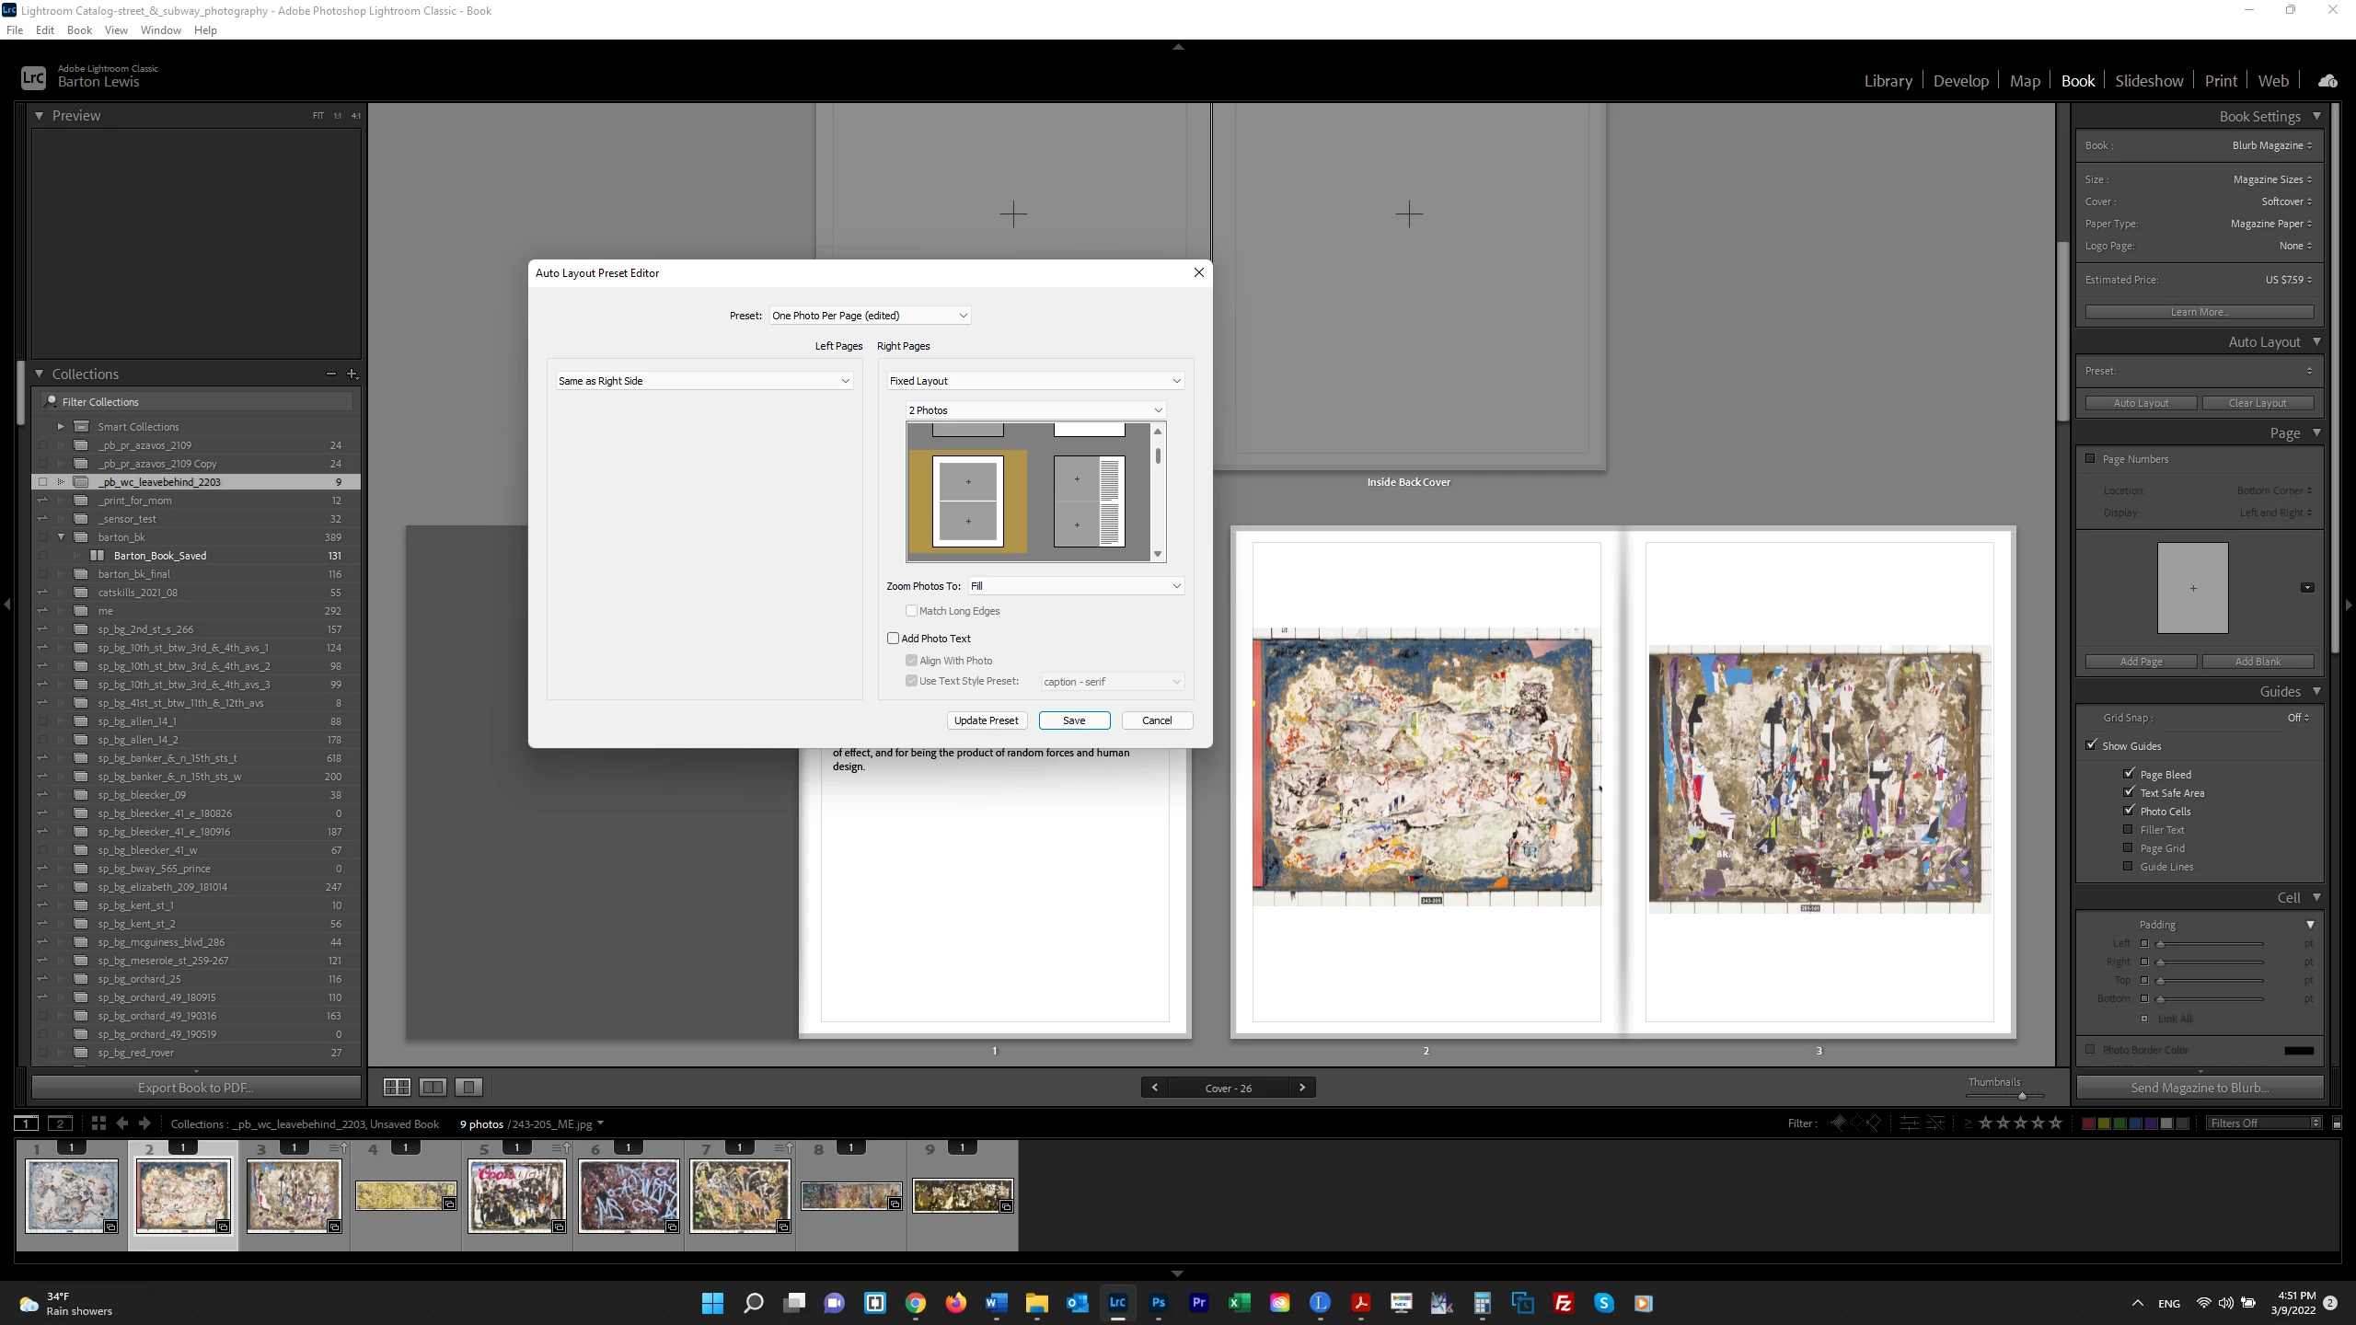Uncheck Page Bleed guide
This screenshot has width=2356, height=1325.
coord(2129,774)
